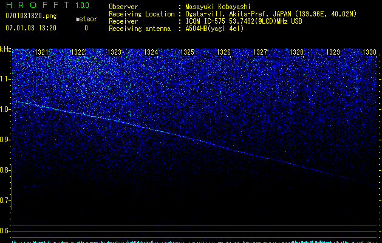Click the 0.7 kHz axis label
Screen dimensions: 382x243
tap(5, 200)
